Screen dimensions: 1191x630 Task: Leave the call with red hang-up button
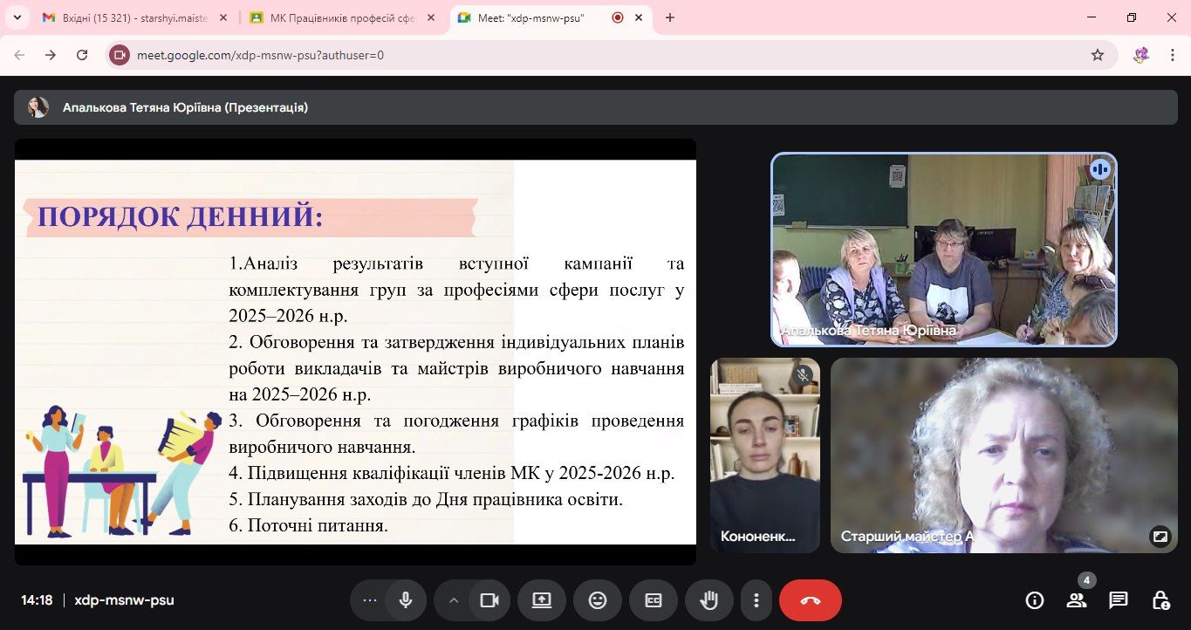[x=810, y=600]
